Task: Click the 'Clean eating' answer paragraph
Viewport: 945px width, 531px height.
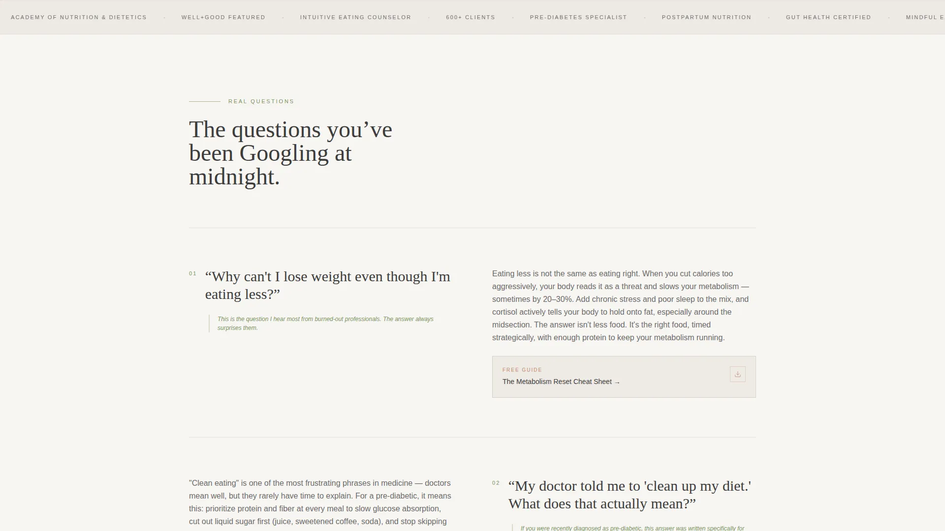Action: [320, 504]
